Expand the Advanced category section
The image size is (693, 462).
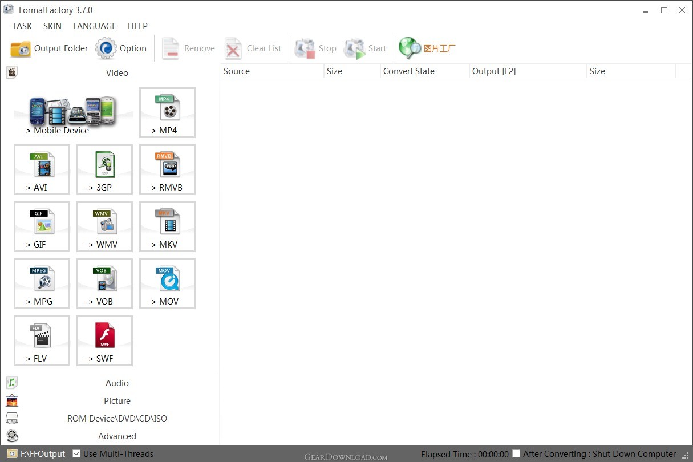[110, 436]
